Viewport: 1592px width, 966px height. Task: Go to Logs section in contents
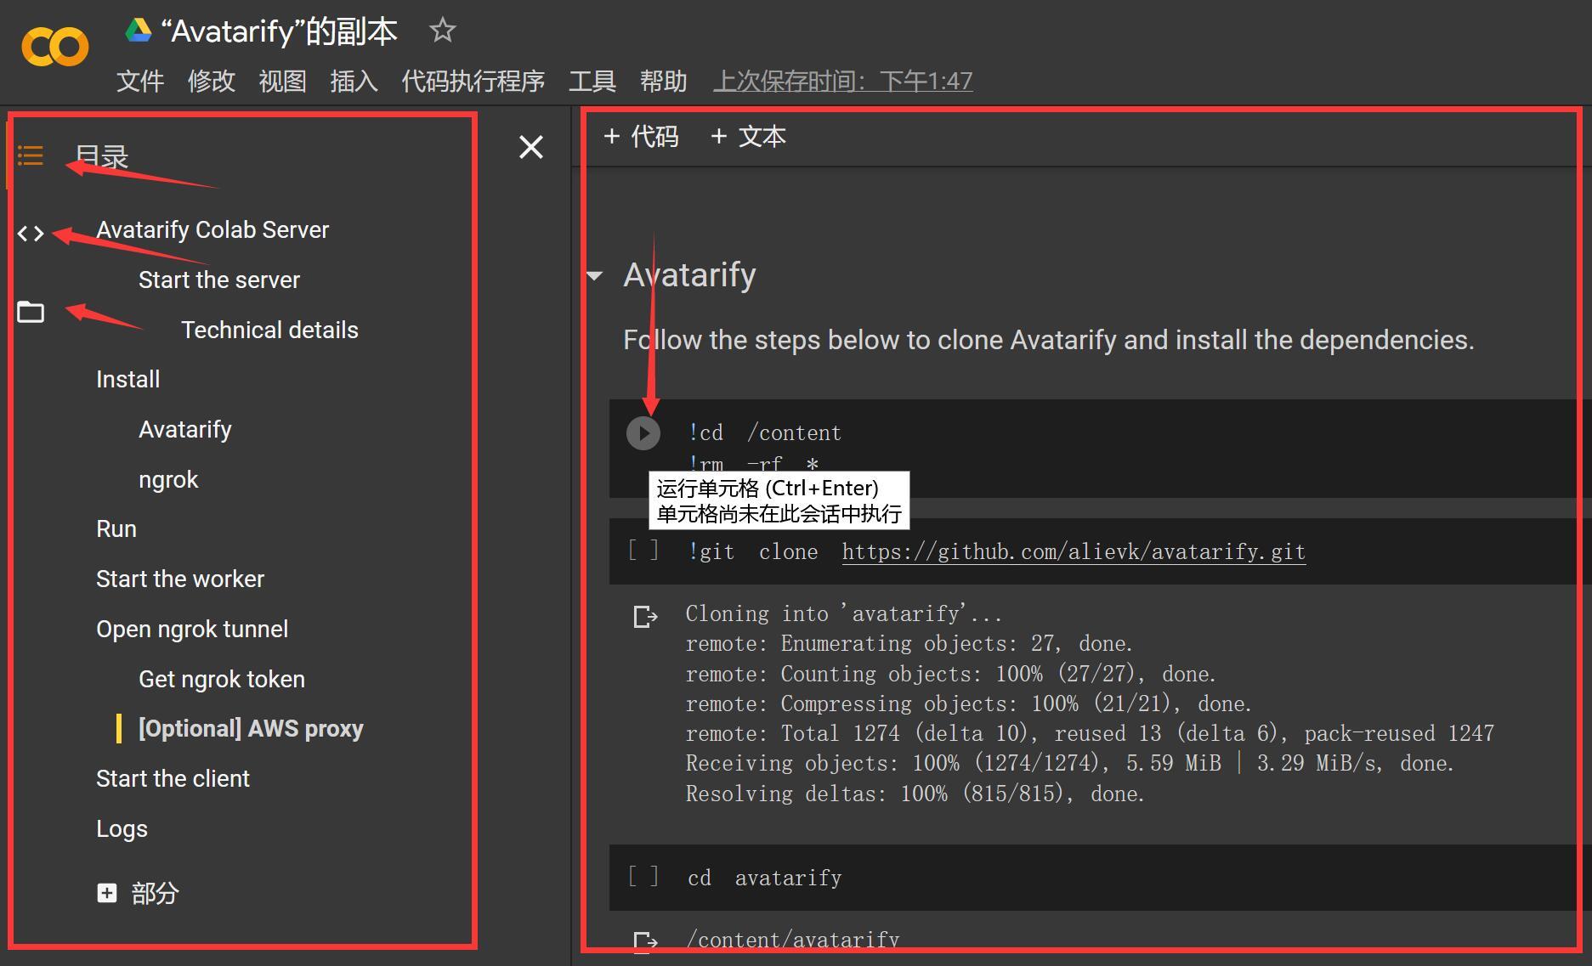122,829
